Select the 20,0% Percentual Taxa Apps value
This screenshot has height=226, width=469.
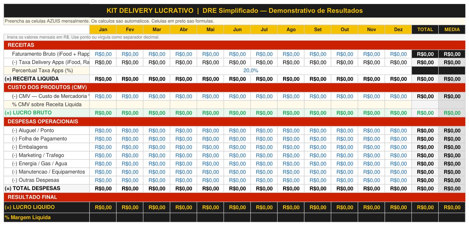point(251,70)
